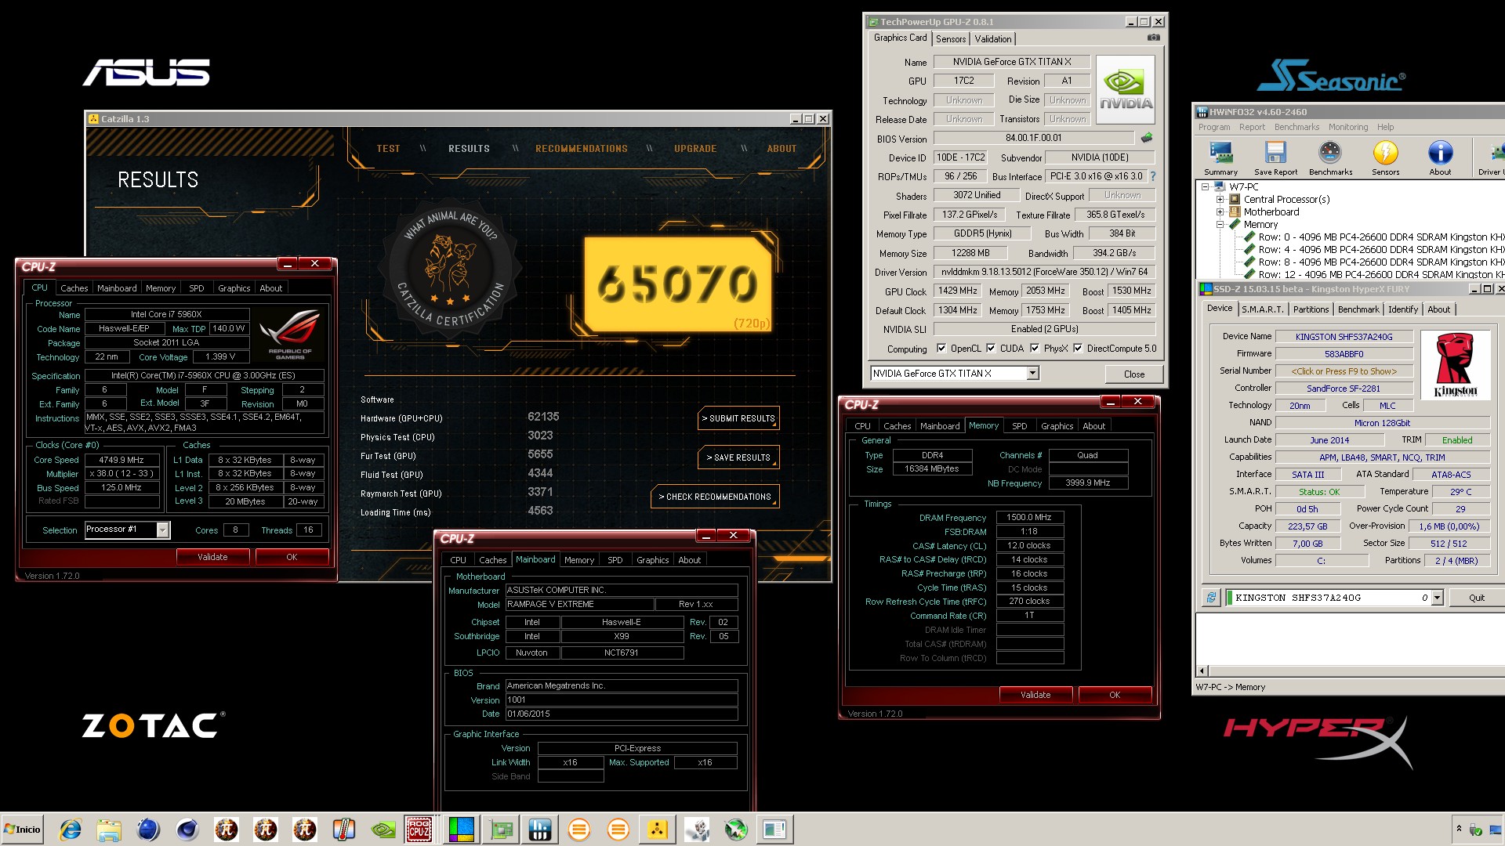This screenshot has width=1505, height=846.
Task: Click serial number field to show it
Action: (x=1344, y=371)
